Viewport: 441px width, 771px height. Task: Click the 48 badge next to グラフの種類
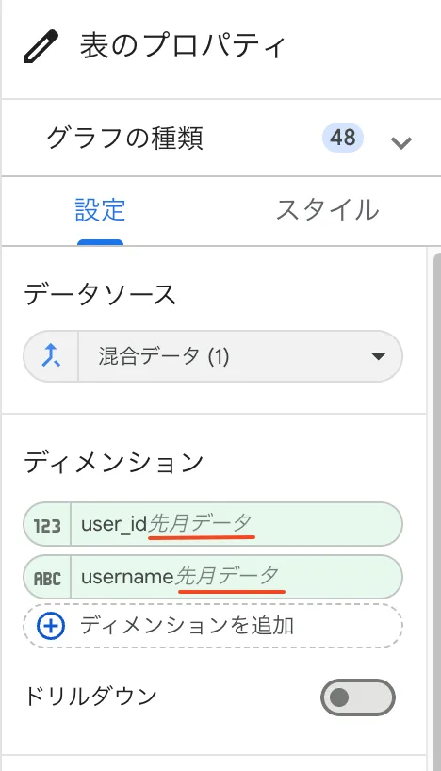click(343, 138)
